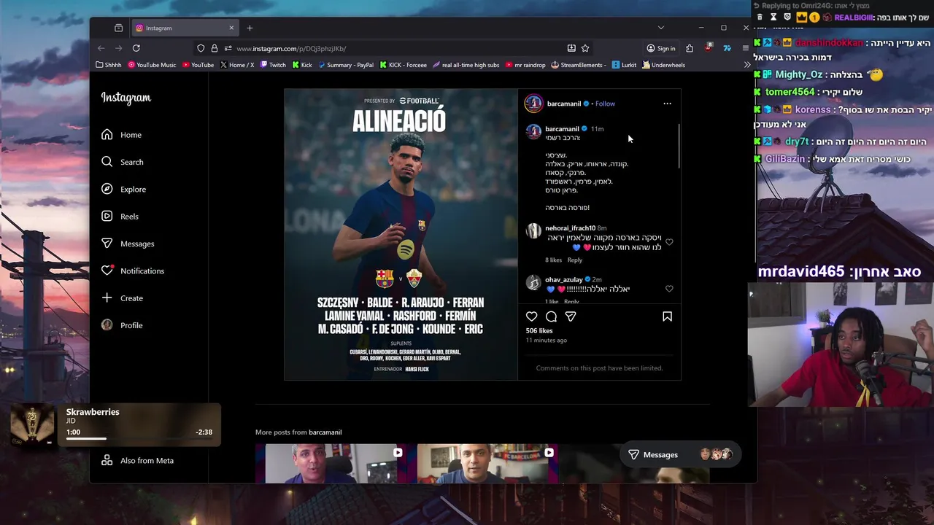
Task: Click the comment bubble icon under post
Action: 551,316
